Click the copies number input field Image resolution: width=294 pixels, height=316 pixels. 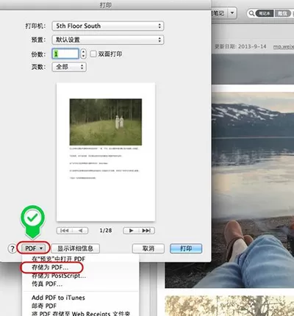pos(65,54)
